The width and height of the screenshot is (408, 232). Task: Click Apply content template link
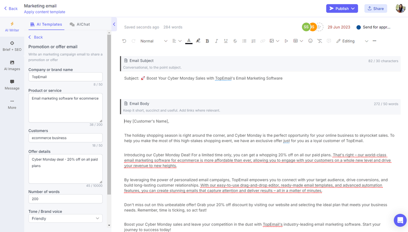(x=44, y=12)
